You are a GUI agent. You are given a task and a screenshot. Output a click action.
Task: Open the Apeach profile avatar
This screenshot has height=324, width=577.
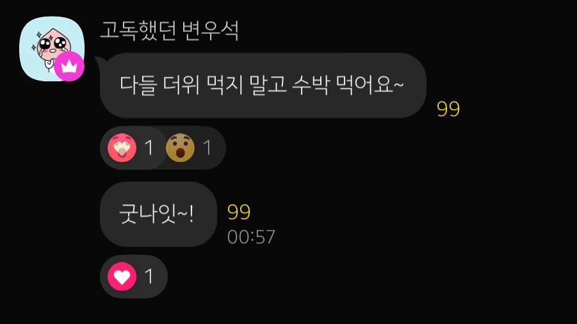coord(52,49)
